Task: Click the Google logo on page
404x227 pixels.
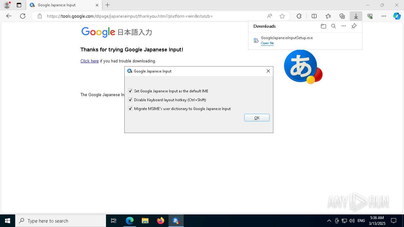Action: 98,32
